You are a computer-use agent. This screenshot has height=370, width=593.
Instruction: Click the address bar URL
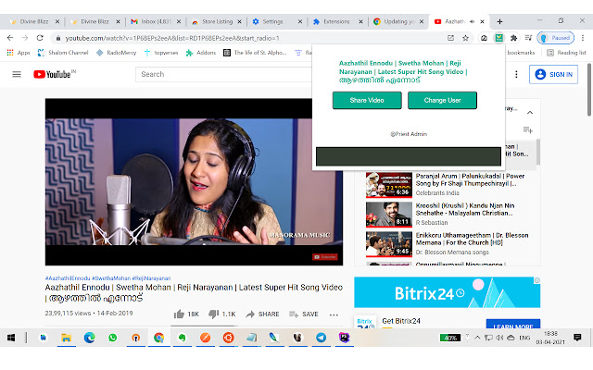172,38
